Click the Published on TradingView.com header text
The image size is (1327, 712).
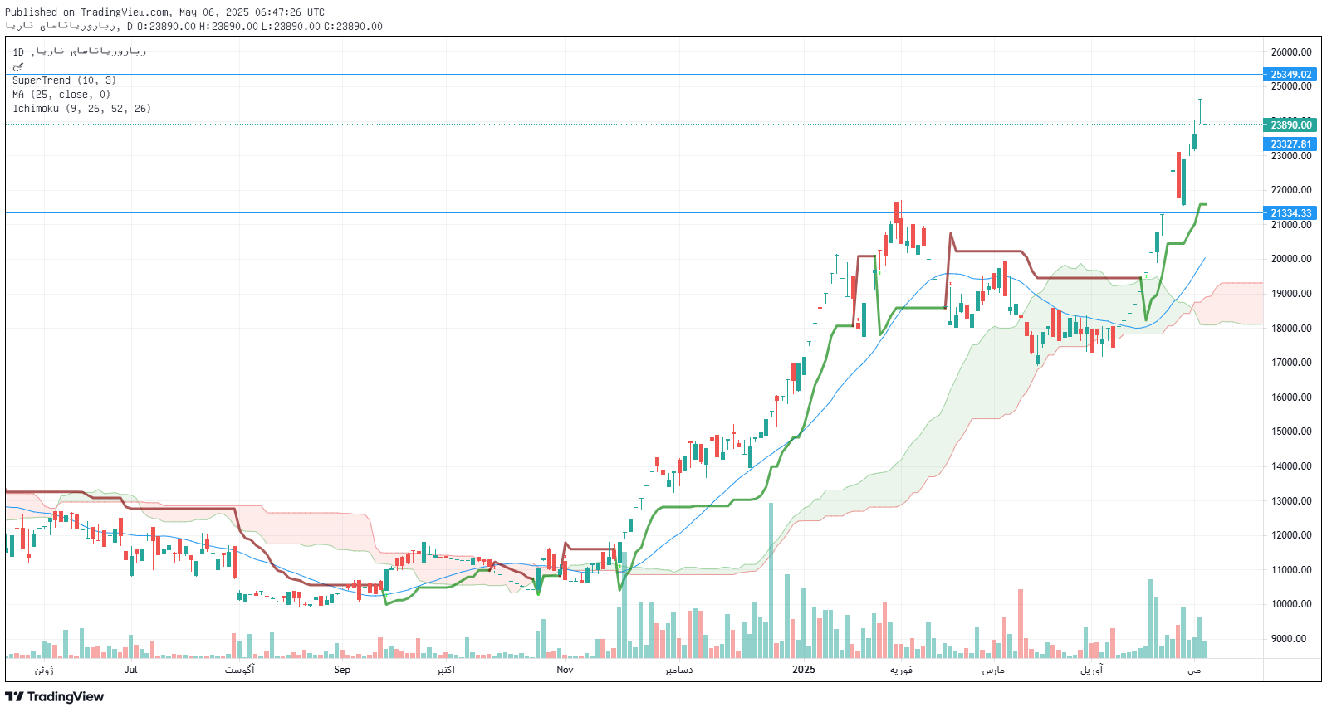164,12
